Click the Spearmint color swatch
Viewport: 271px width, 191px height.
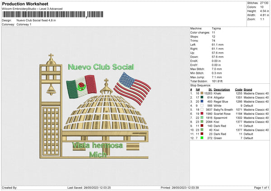tap(202, 118)
